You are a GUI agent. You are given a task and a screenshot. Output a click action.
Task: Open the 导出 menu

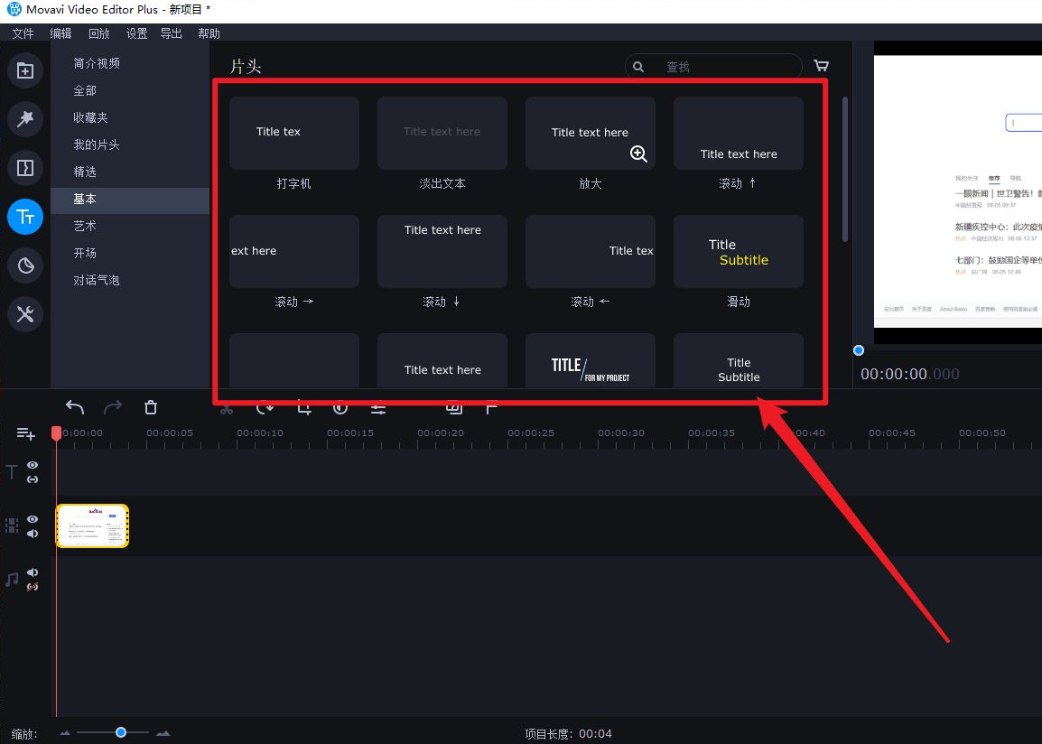(x=172, y=33)
